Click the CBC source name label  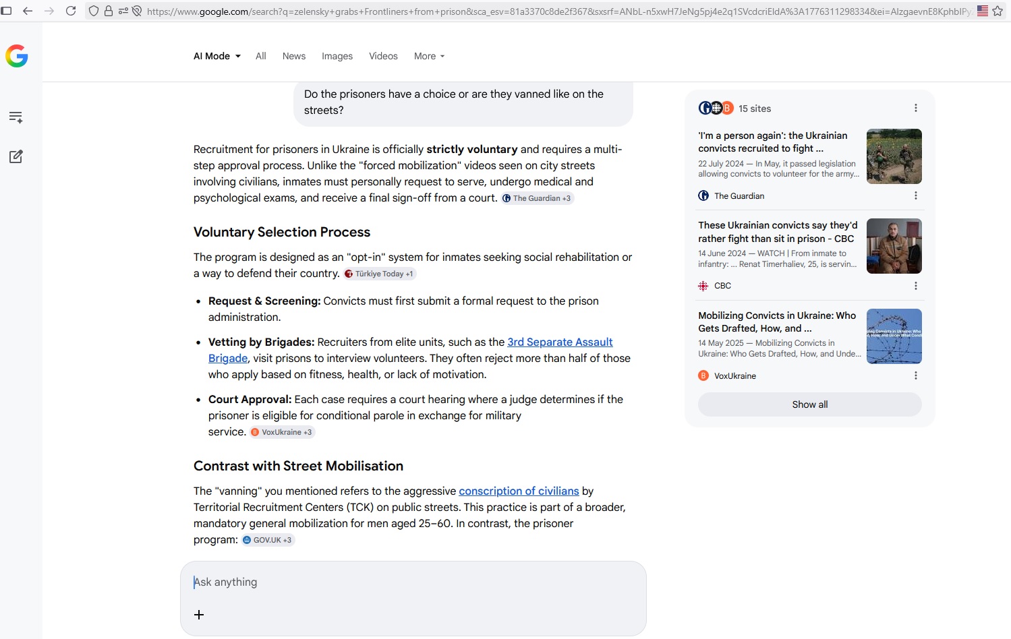722,286
